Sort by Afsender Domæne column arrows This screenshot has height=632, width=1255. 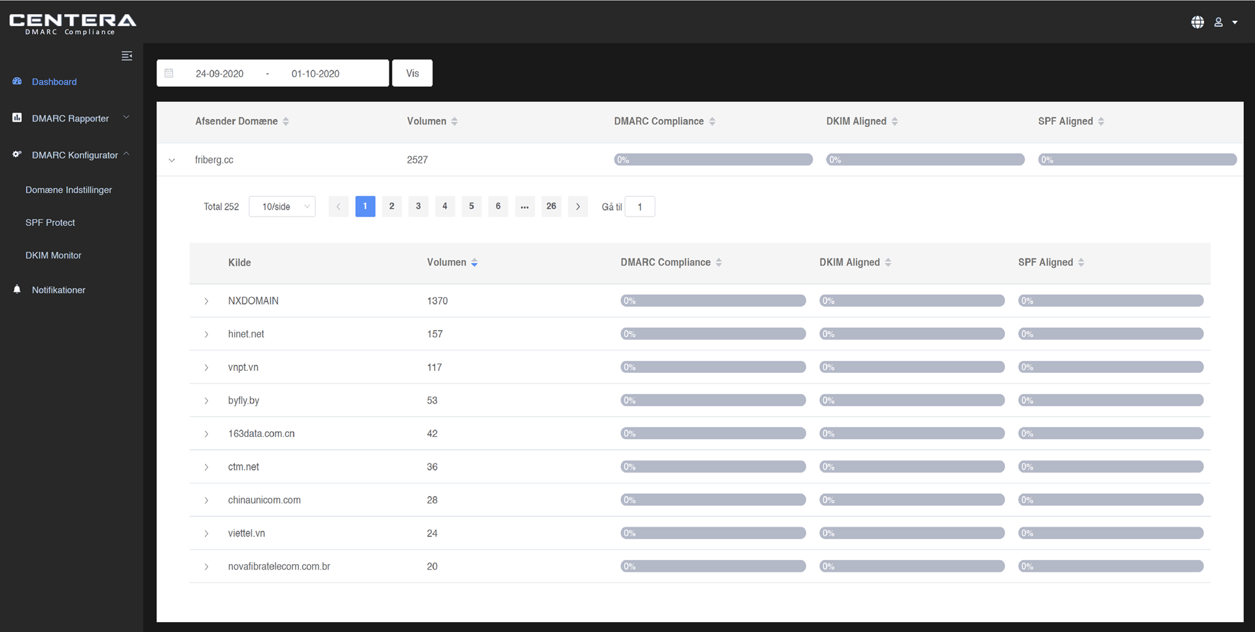click(286, 122)
